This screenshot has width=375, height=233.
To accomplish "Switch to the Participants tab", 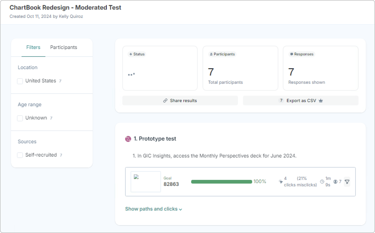I will click(x=64, y=47).
